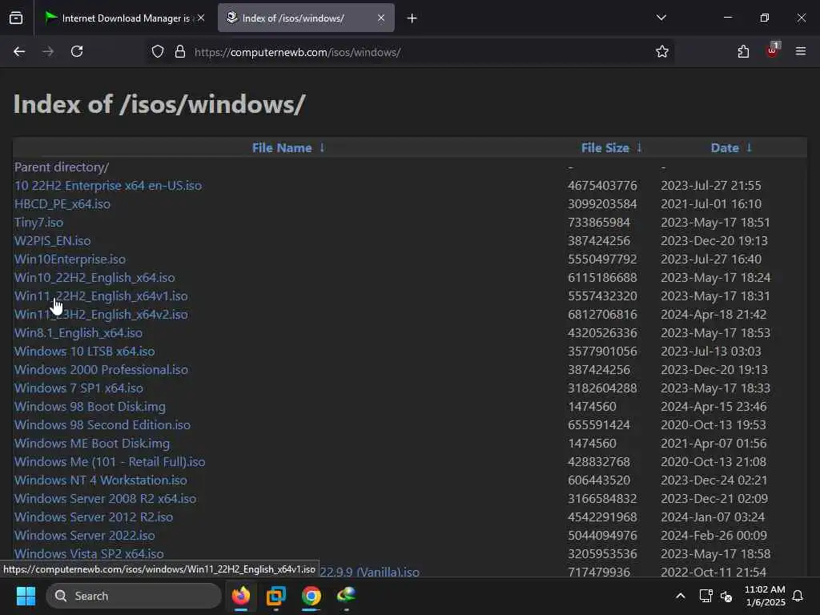Click Win11_22H2_English_x64v1.iso

101,296
